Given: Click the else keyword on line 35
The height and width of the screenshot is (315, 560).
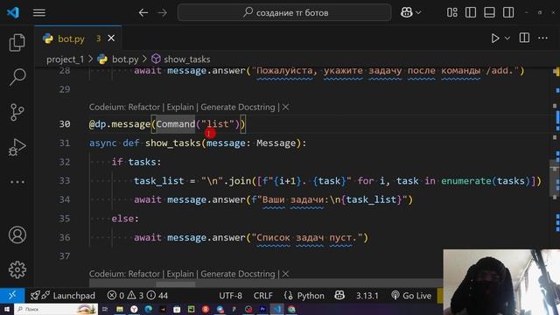Looking at the screenshot, I should click(122, 219).
